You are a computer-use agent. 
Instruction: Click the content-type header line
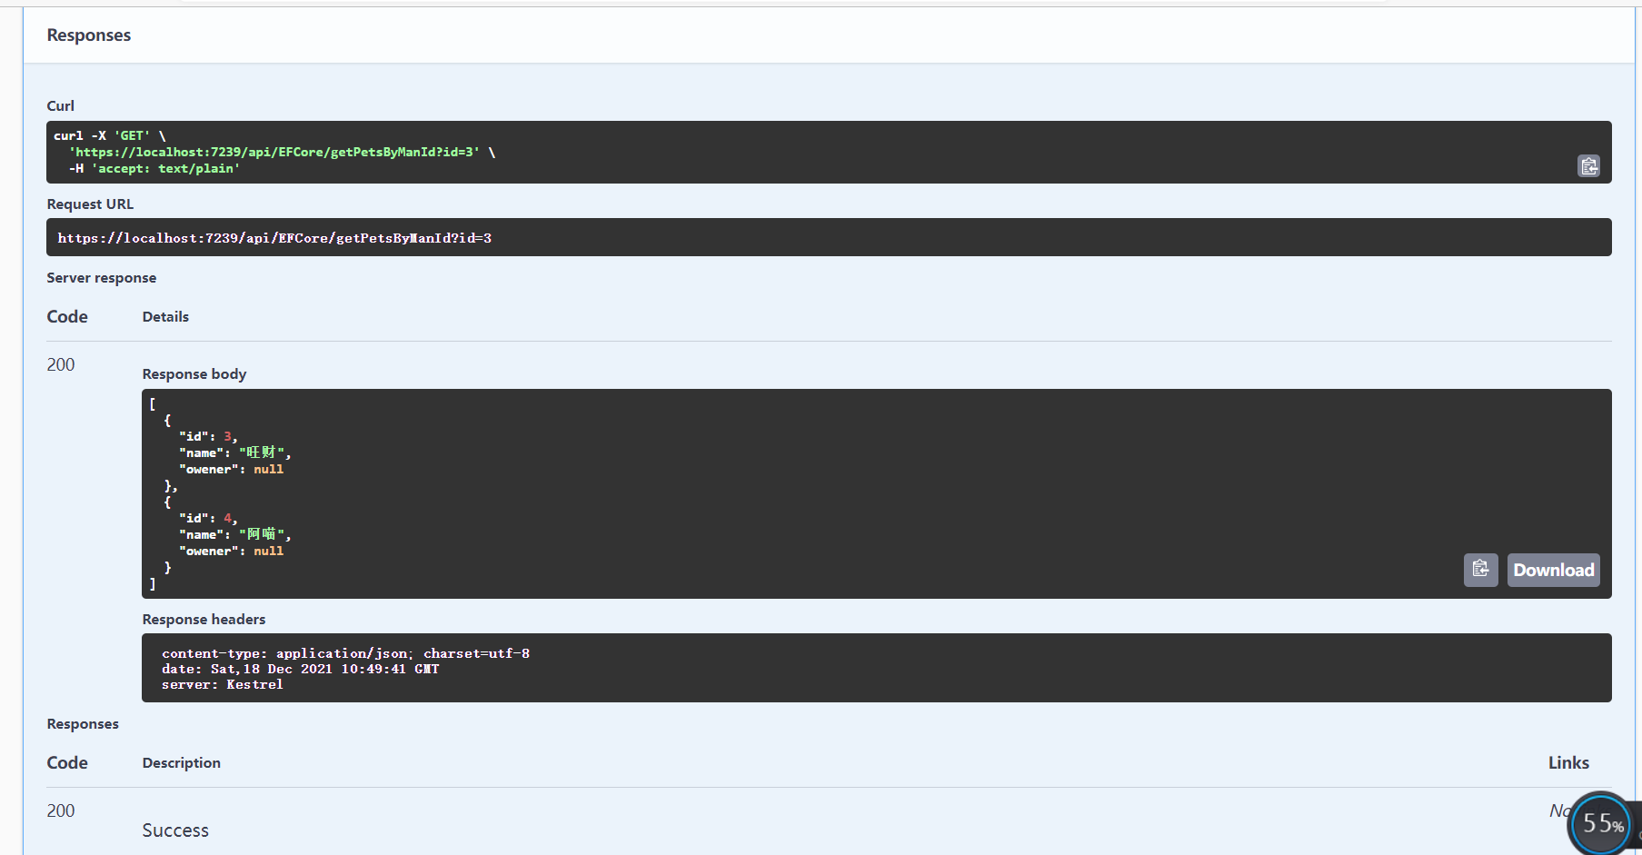pos(345,653)
